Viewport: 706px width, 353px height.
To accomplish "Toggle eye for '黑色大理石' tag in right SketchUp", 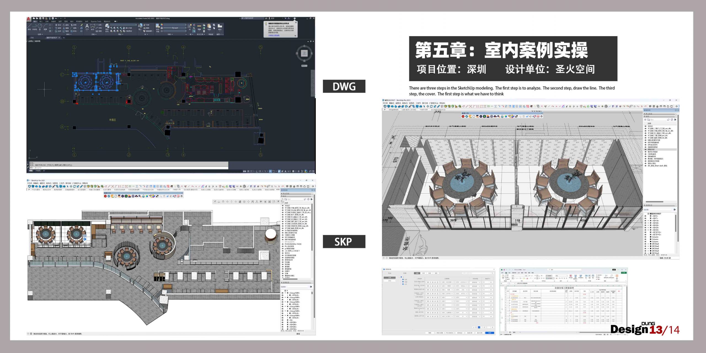I will (x=645, y=164).
